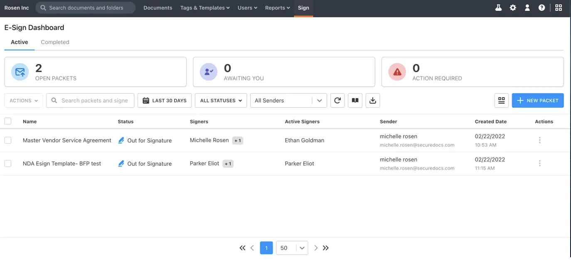Go to the previous page
The width and height of the screenshot is (571, 266).
pyautogui.click(x=252, y=248)
